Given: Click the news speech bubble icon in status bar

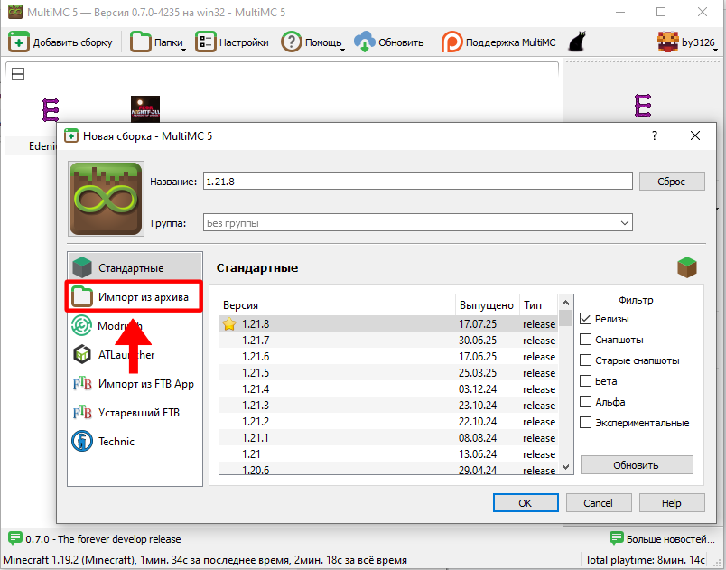Looking at the screenshot, I should pyautogui.click(x=15, y=538).
